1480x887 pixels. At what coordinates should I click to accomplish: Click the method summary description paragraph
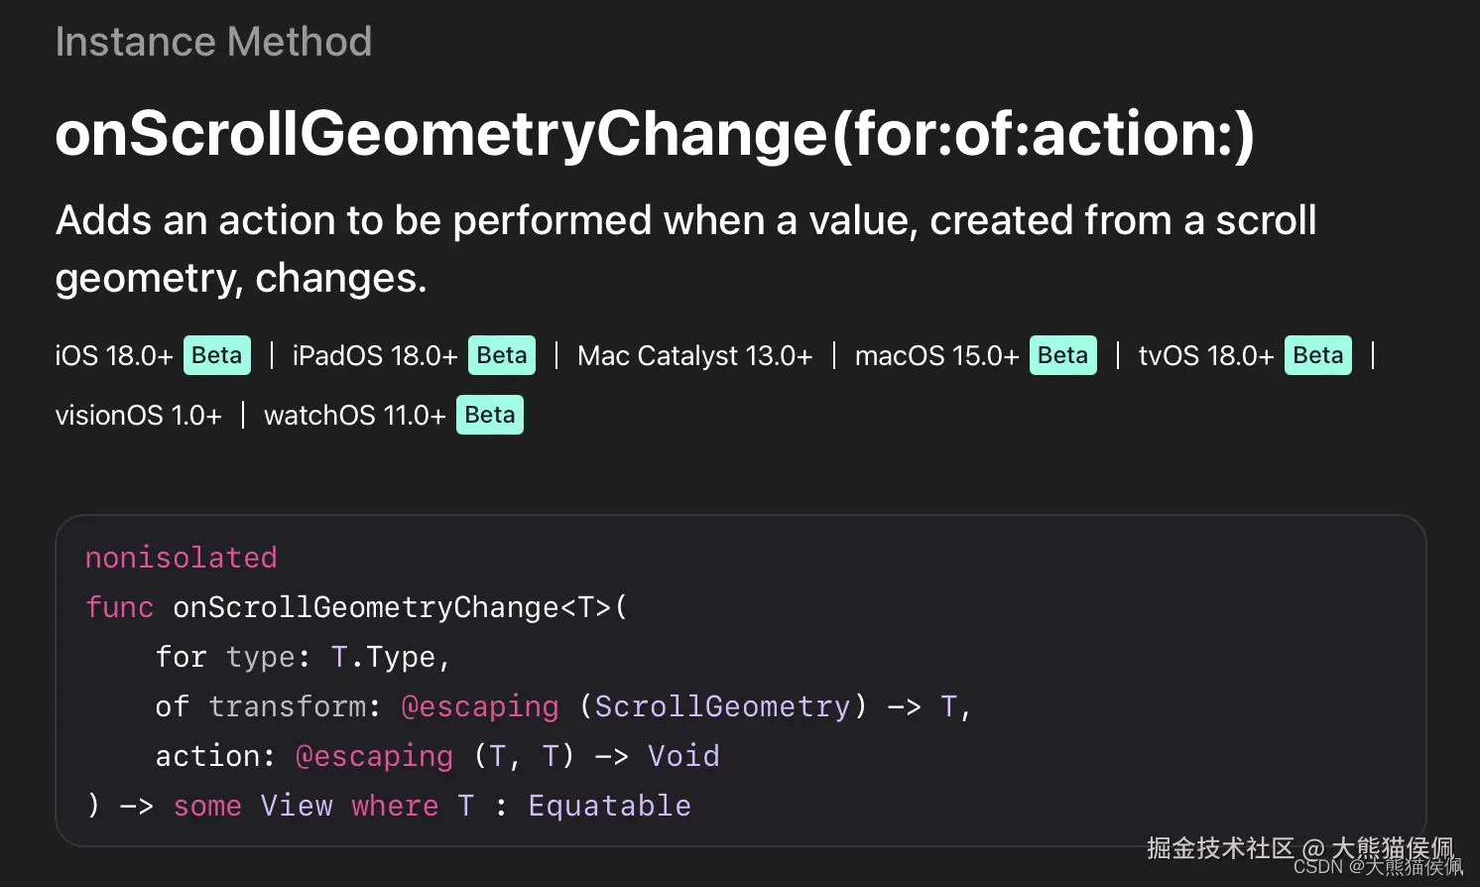coord(684,248)
